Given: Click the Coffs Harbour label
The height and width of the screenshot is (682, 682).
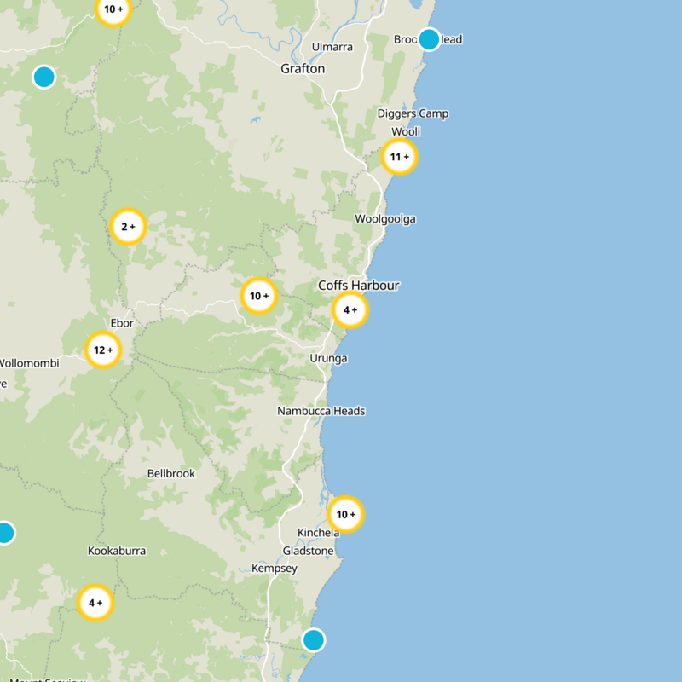Looking at the screenshot, I should 359,286.
